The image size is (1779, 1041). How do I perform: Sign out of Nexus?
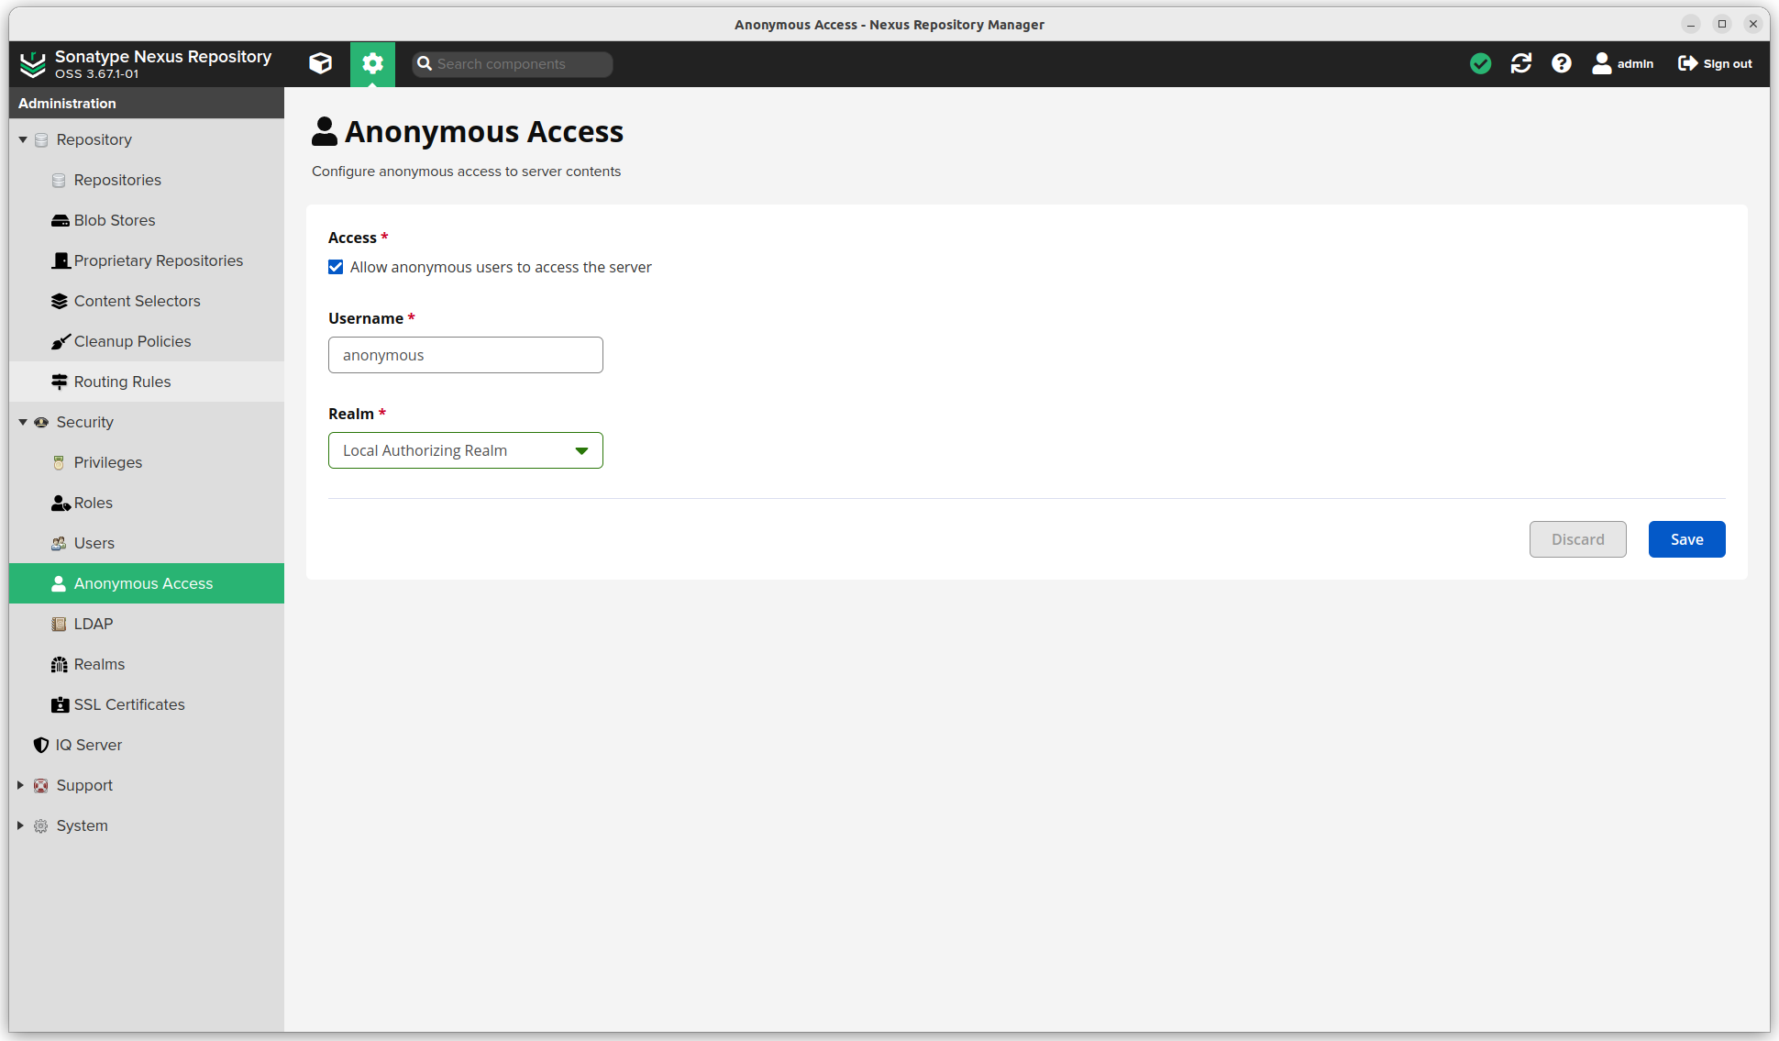[1715, 63]
